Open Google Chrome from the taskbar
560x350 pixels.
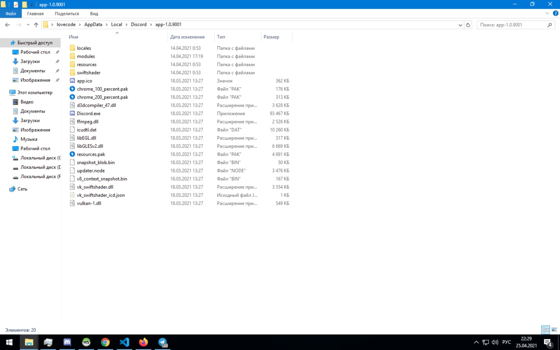coord(105,342)
